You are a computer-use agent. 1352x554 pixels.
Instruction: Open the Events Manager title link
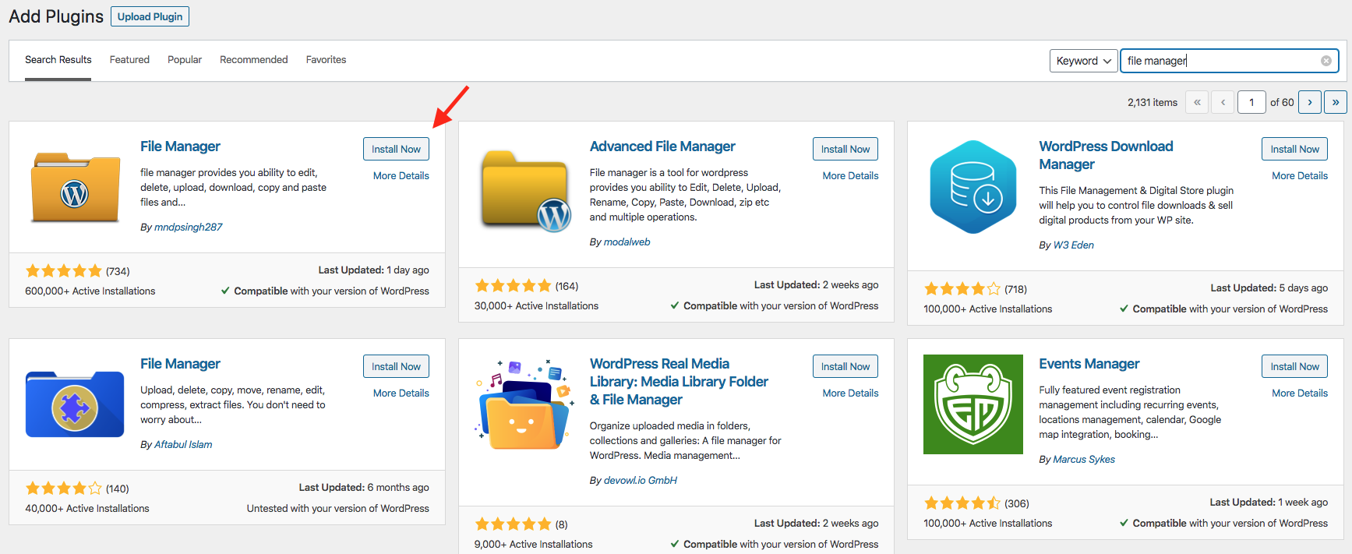1089,364
